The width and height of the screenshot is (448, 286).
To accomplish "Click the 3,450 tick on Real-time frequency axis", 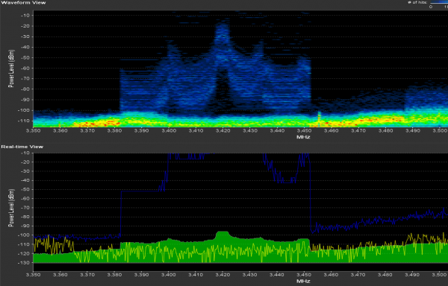I will click(x=305, y=275).
